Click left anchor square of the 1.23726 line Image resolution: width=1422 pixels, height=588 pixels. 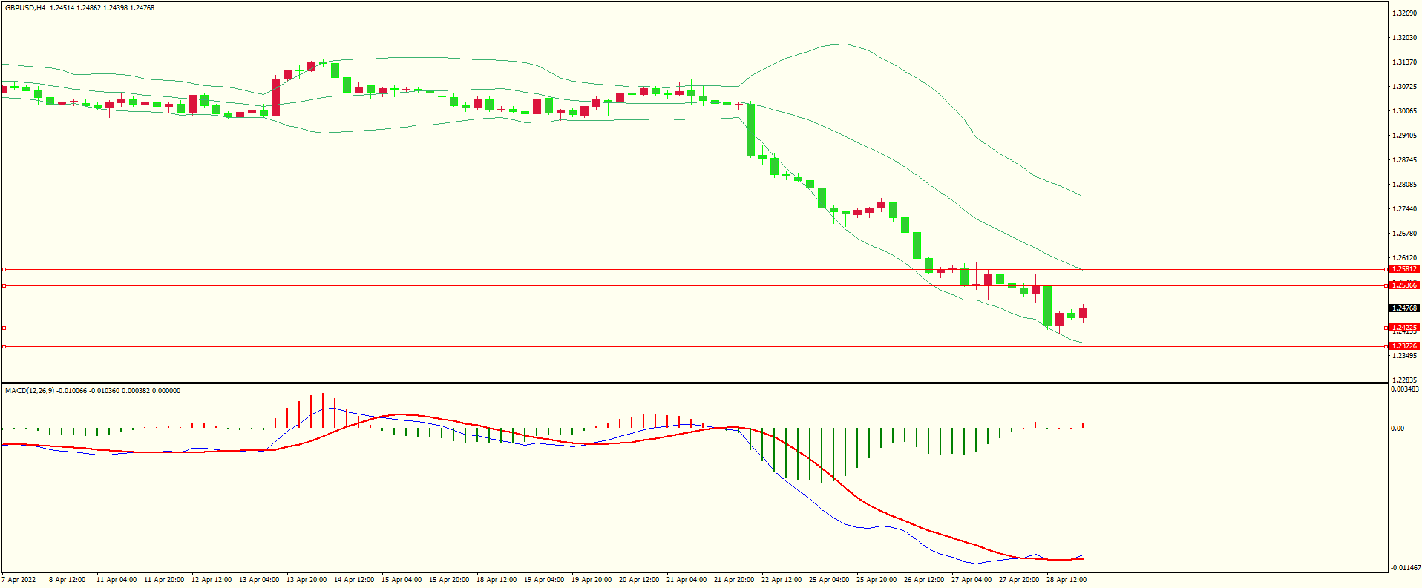4,346
